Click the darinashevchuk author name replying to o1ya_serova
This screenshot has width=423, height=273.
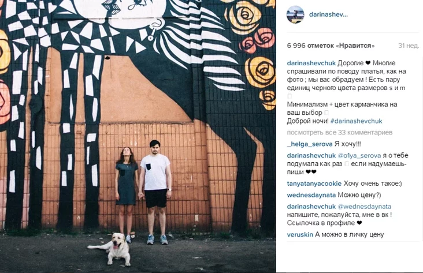[311, 155]
